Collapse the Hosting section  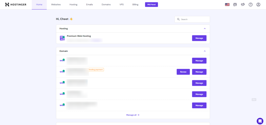click(x=205, y=28)
